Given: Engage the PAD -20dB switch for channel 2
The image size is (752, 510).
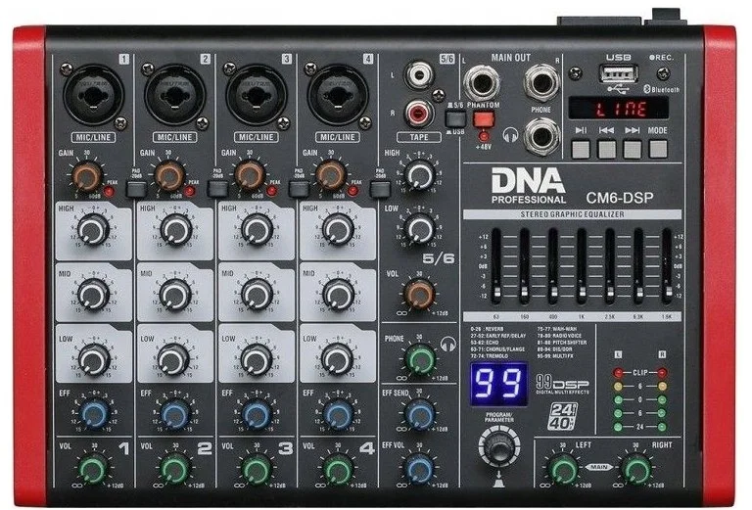Looking at the screenshot, I should [217, 189].
